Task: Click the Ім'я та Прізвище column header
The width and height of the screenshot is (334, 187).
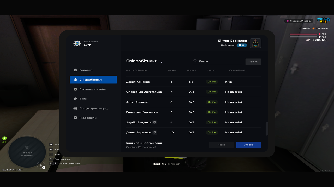Action: pyautogui.click(x=136, y=70)
